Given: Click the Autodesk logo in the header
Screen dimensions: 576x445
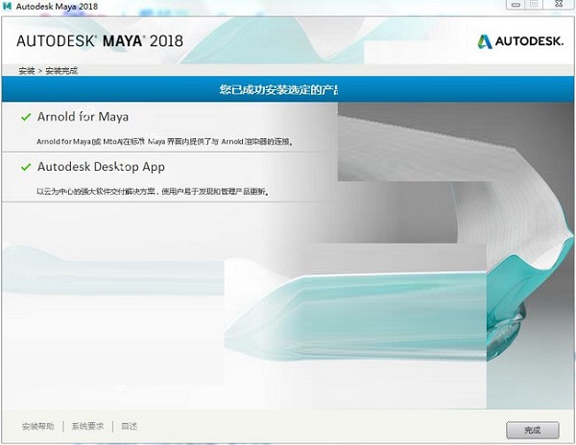Looking at the screenshot, I should (520, 41).
